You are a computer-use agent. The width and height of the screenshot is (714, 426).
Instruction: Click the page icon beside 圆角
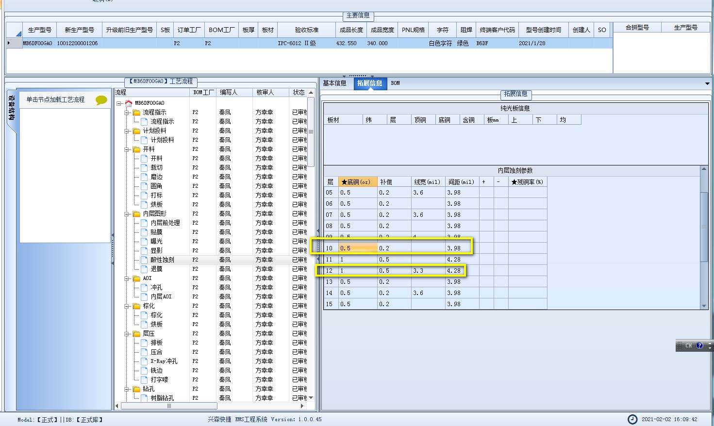pyautogui.click(x=144, y=186)
